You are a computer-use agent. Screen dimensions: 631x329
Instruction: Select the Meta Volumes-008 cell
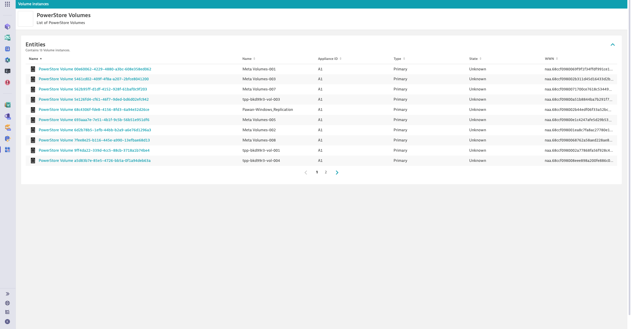(x=259, y=140)
